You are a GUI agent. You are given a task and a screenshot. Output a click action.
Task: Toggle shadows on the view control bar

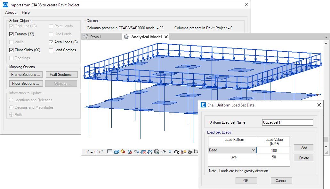coord(130,152)
